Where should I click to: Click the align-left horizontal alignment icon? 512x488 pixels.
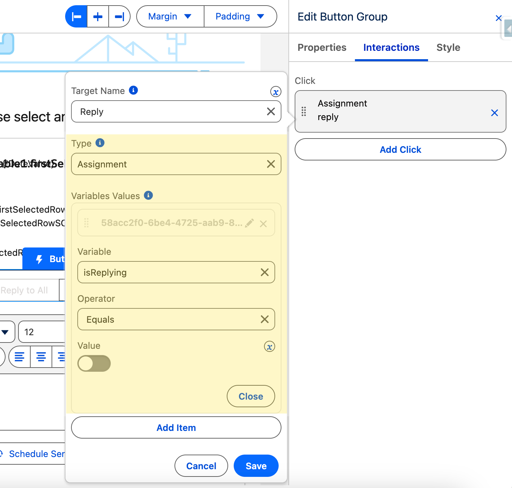(76, 16)
